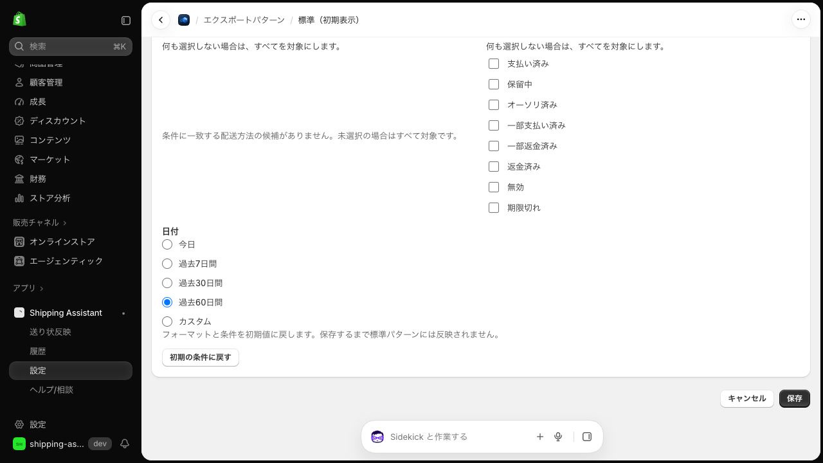Click the pin dot next to Shipping Assistant
The image size is (823, 463).
tap(123, 313)
